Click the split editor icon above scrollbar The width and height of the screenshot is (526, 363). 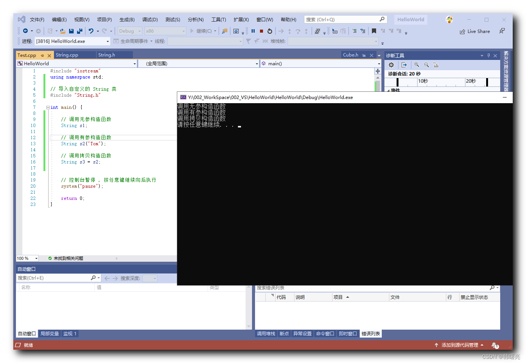tap(378, 71)
